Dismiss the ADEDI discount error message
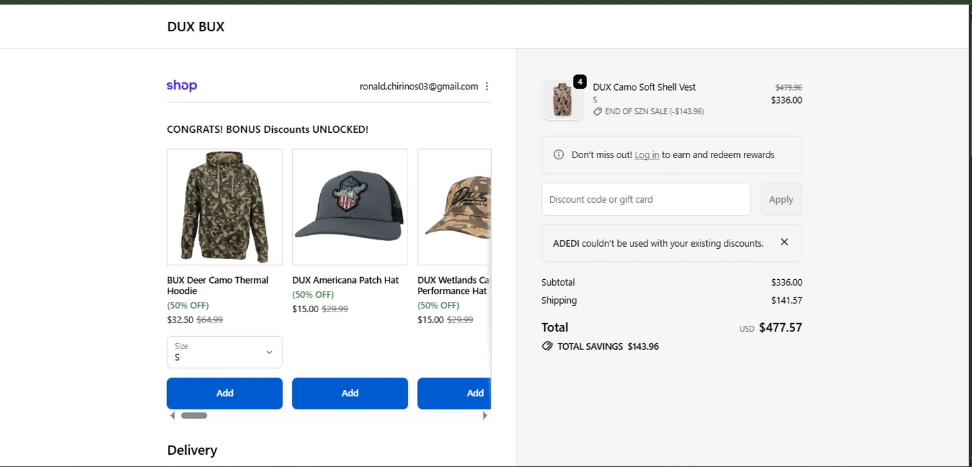The width and height of the screenshot is (972, 467). pos(784,242)
